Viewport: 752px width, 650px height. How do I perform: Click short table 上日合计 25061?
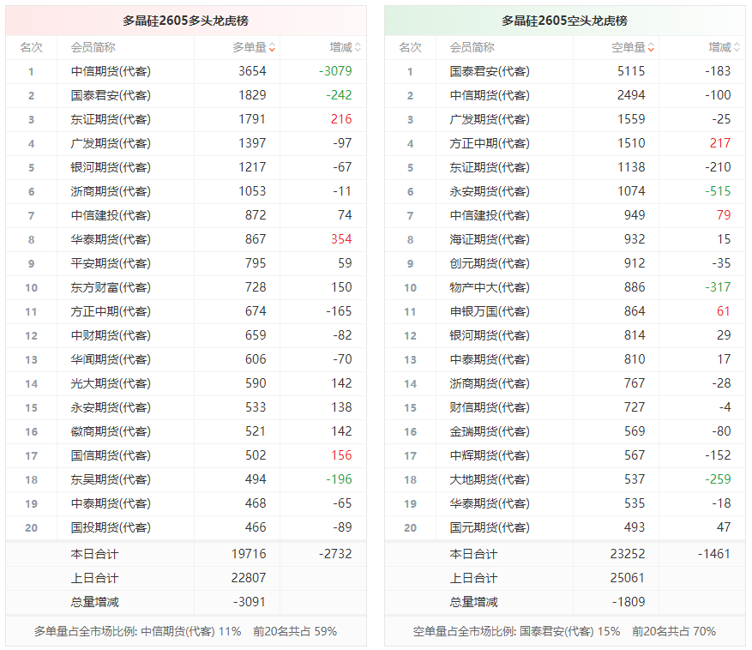click(628, 578)
